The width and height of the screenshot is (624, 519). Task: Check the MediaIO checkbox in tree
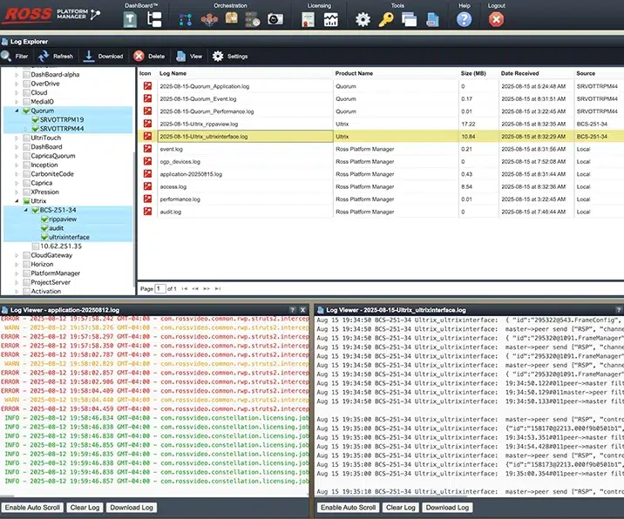(27, 102)
